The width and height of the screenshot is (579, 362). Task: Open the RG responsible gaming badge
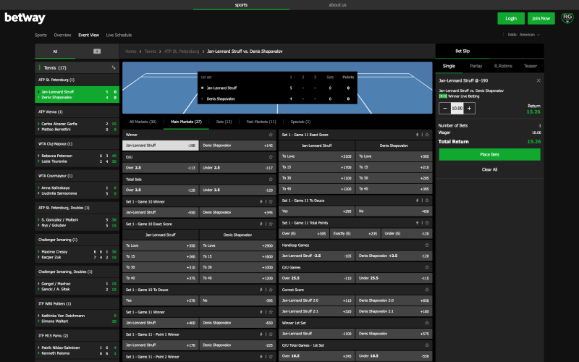(x=567, y=17)
